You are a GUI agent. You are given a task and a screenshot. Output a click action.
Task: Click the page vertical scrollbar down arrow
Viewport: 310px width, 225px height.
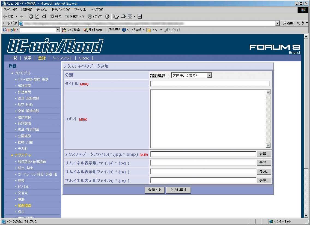pos(306,216)
